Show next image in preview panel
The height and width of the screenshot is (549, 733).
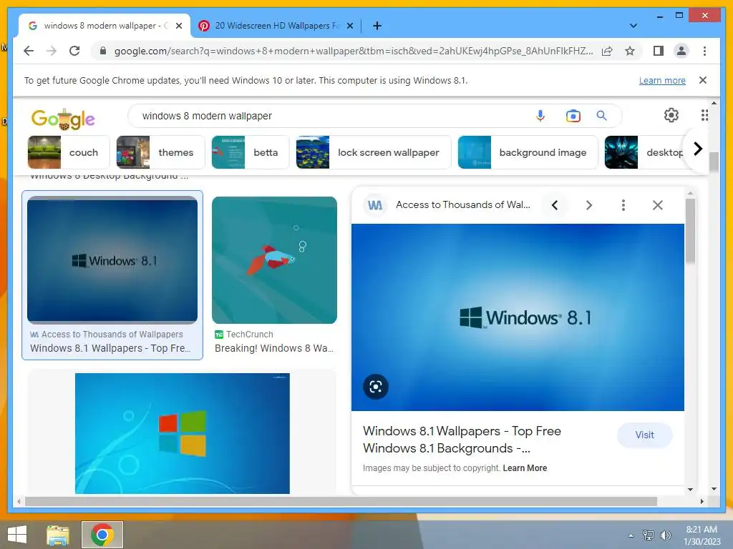pos(589,205)
